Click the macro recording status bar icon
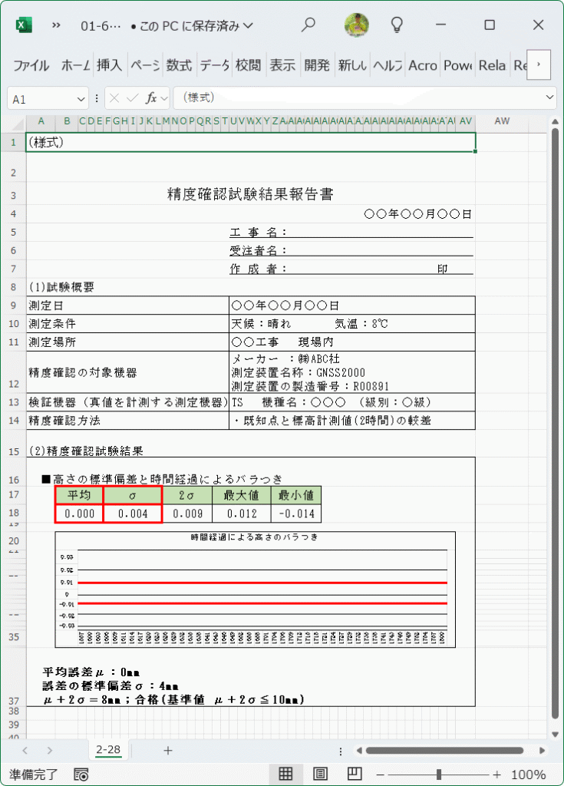 click(x=81, y=774)
